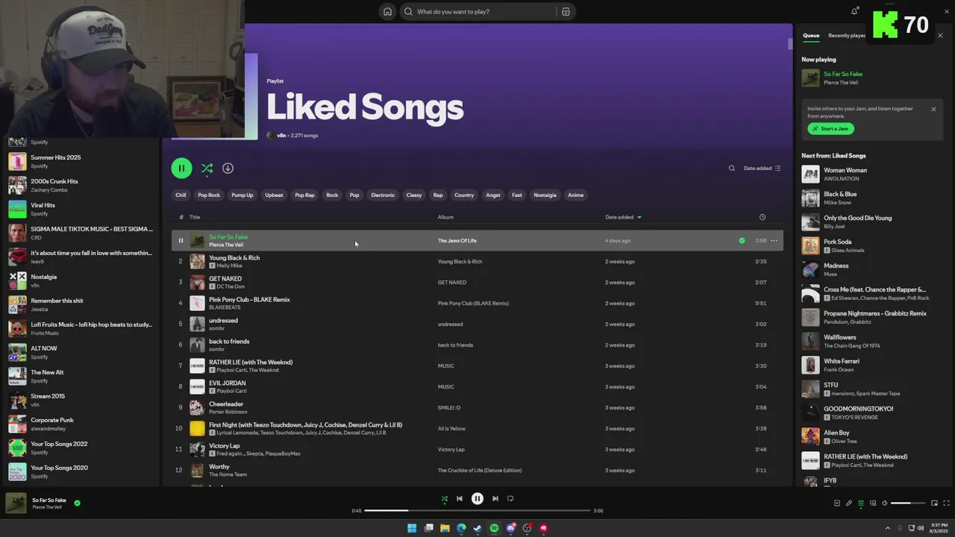This screenshot has width=955, height=537.
Task: Dismiss the Jam invitation card
Action: (933, 109)
